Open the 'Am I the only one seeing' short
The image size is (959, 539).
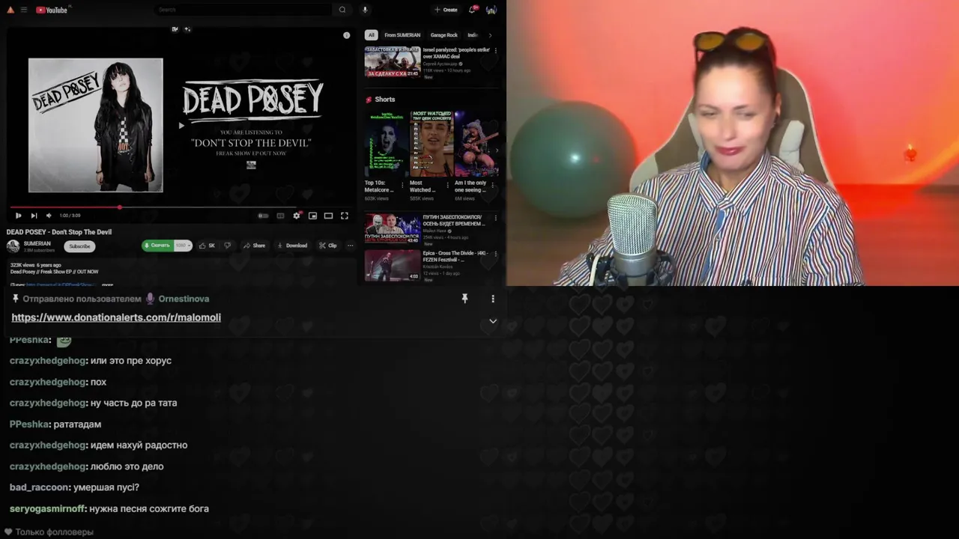pos(476,144)
